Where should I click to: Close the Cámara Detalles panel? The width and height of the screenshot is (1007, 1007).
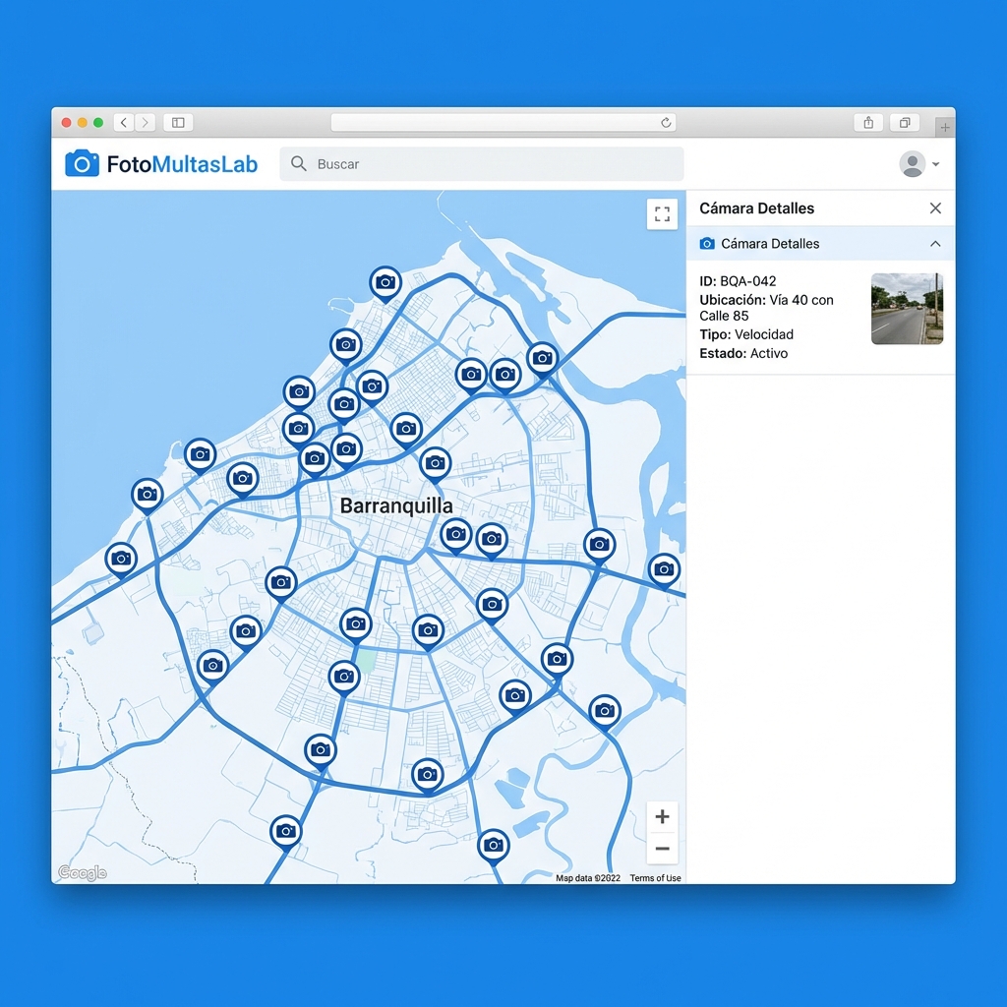[935, 207]
